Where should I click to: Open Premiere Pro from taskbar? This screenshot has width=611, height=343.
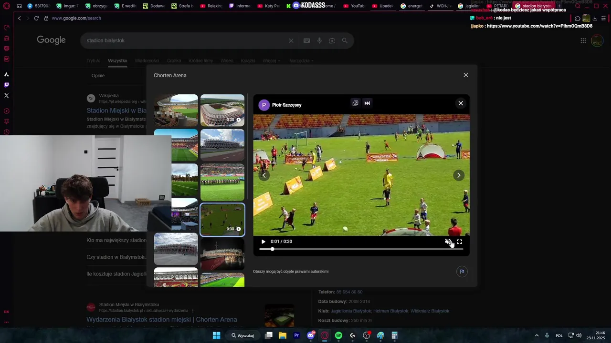[296, 335]
